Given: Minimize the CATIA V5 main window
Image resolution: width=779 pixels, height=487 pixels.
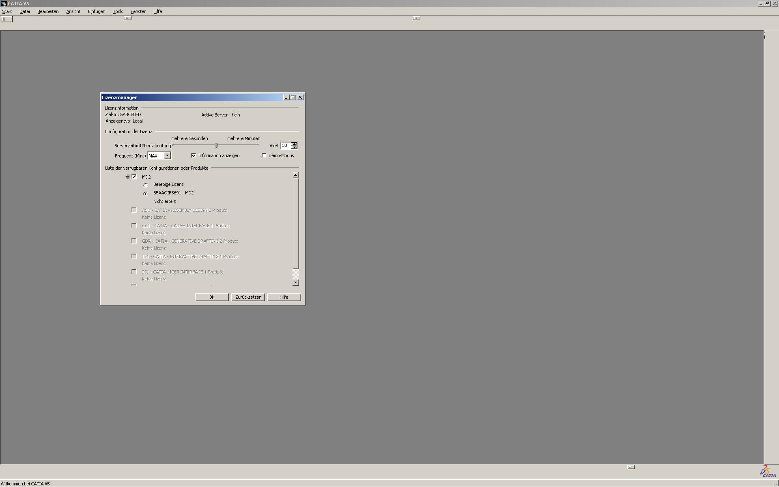Looking at the screenshot, I should tap(761, 3).
